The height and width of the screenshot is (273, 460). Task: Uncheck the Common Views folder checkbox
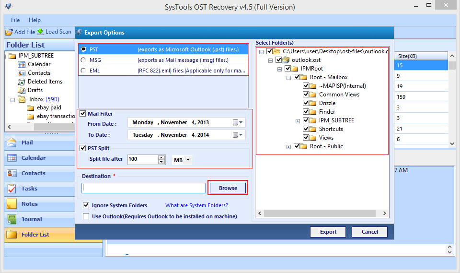pyautogui.click(x=306, y=95)
